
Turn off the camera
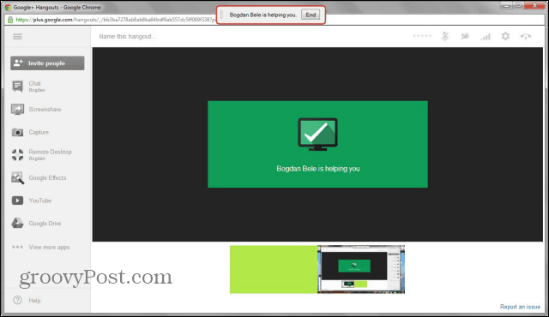465,36
